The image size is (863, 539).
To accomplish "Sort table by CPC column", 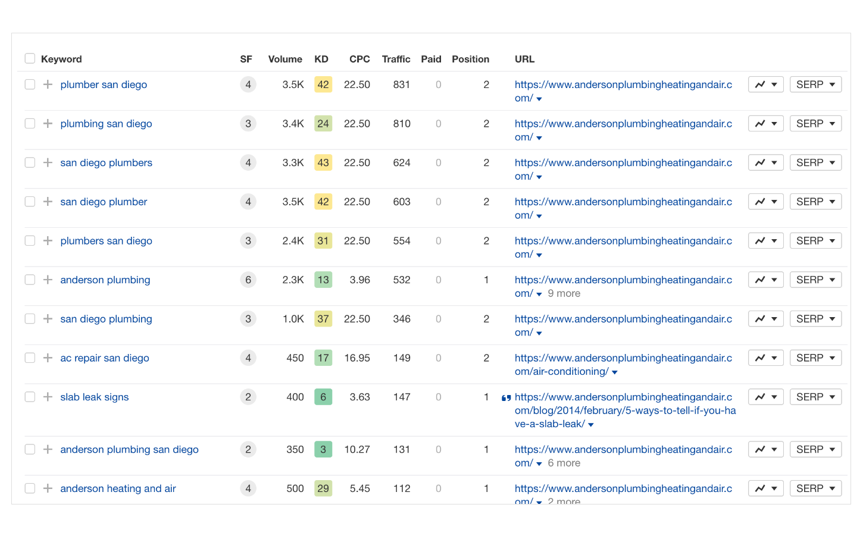I will point(359,59).
